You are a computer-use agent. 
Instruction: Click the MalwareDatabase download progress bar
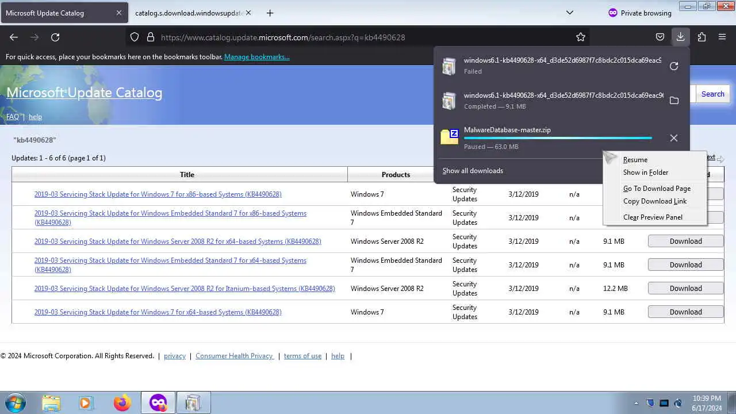coord(558,138)
